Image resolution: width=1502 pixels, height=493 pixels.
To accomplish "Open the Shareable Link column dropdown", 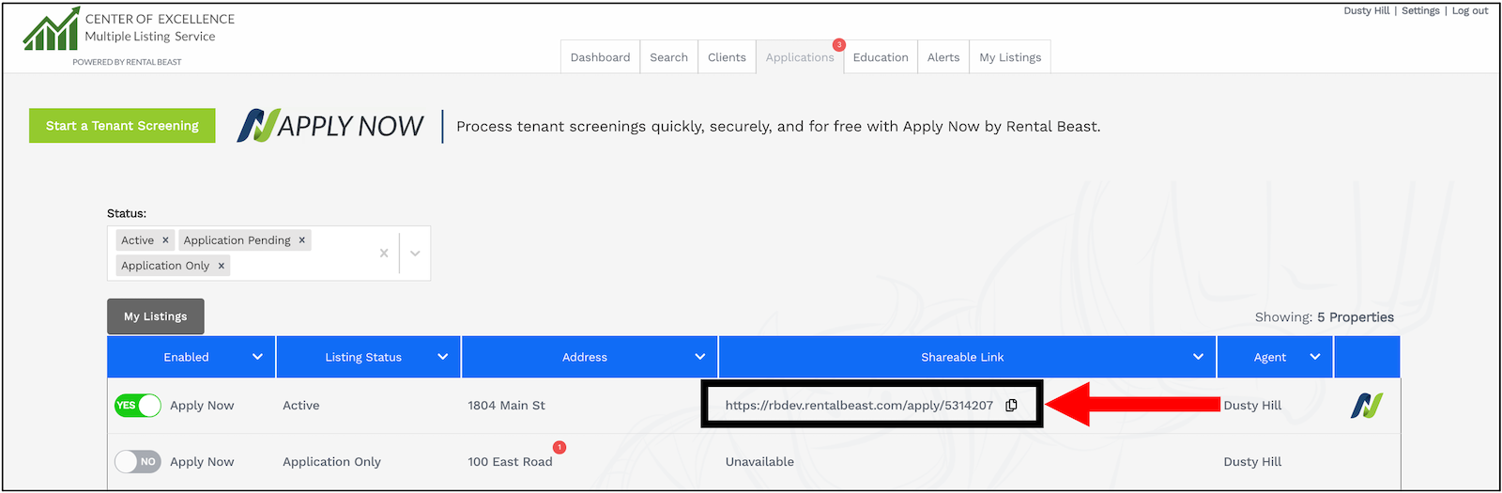I will (x=1198, y=357).
